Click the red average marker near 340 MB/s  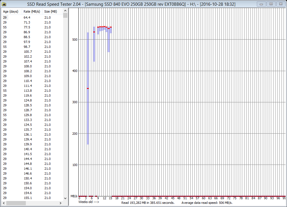(88, 89)
